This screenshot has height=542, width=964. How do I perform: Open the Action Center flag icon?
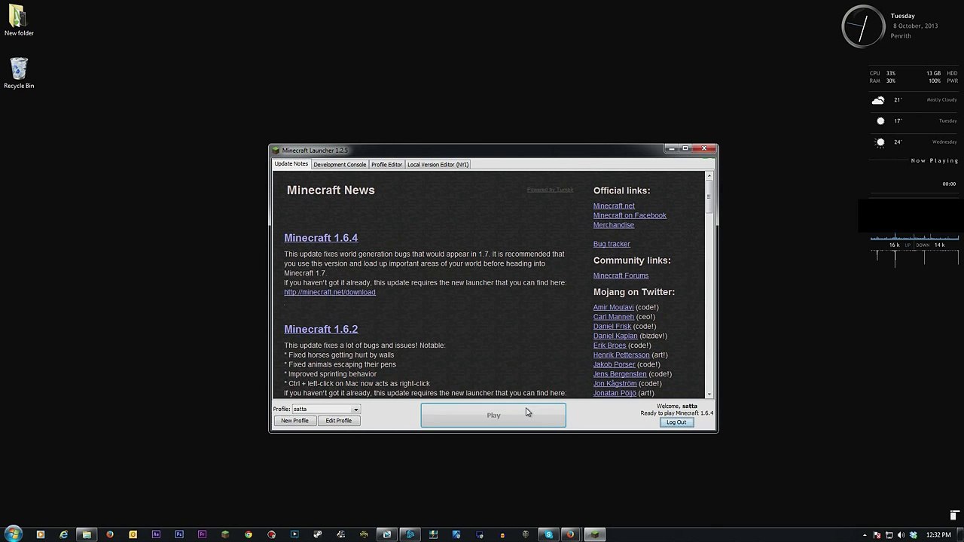pyautogui.click(x=877, y=534)
